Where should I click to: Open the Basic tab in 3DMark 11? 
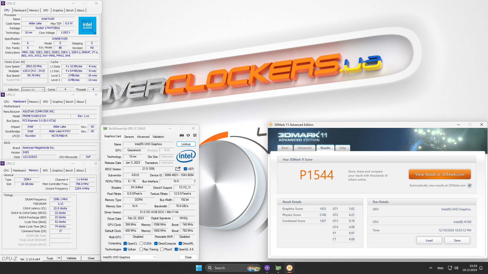(285, 148)
